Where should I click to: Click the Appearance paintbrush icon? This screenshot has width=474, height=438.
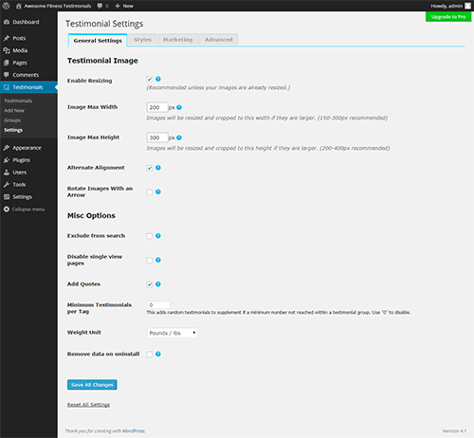point(7,148)
